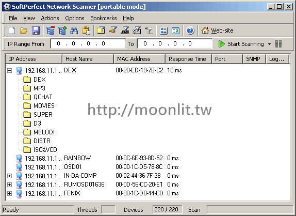
Task: Click MAC address 00-00-1C-D5-78-8C
Action: (x=139, y=167)
